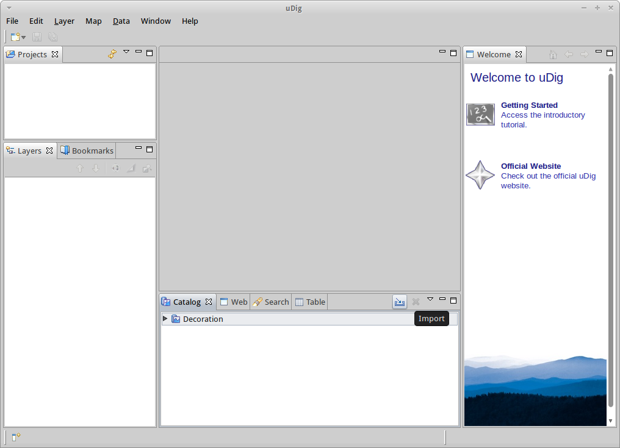Open the Getting Started tutorial link
Viewport: 620px width, 448px height.
coord(528,105)
